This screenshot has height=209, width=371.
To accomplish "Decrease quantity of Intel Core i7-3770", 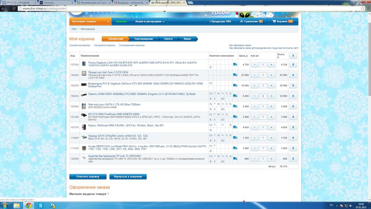I will coord(254,75).
